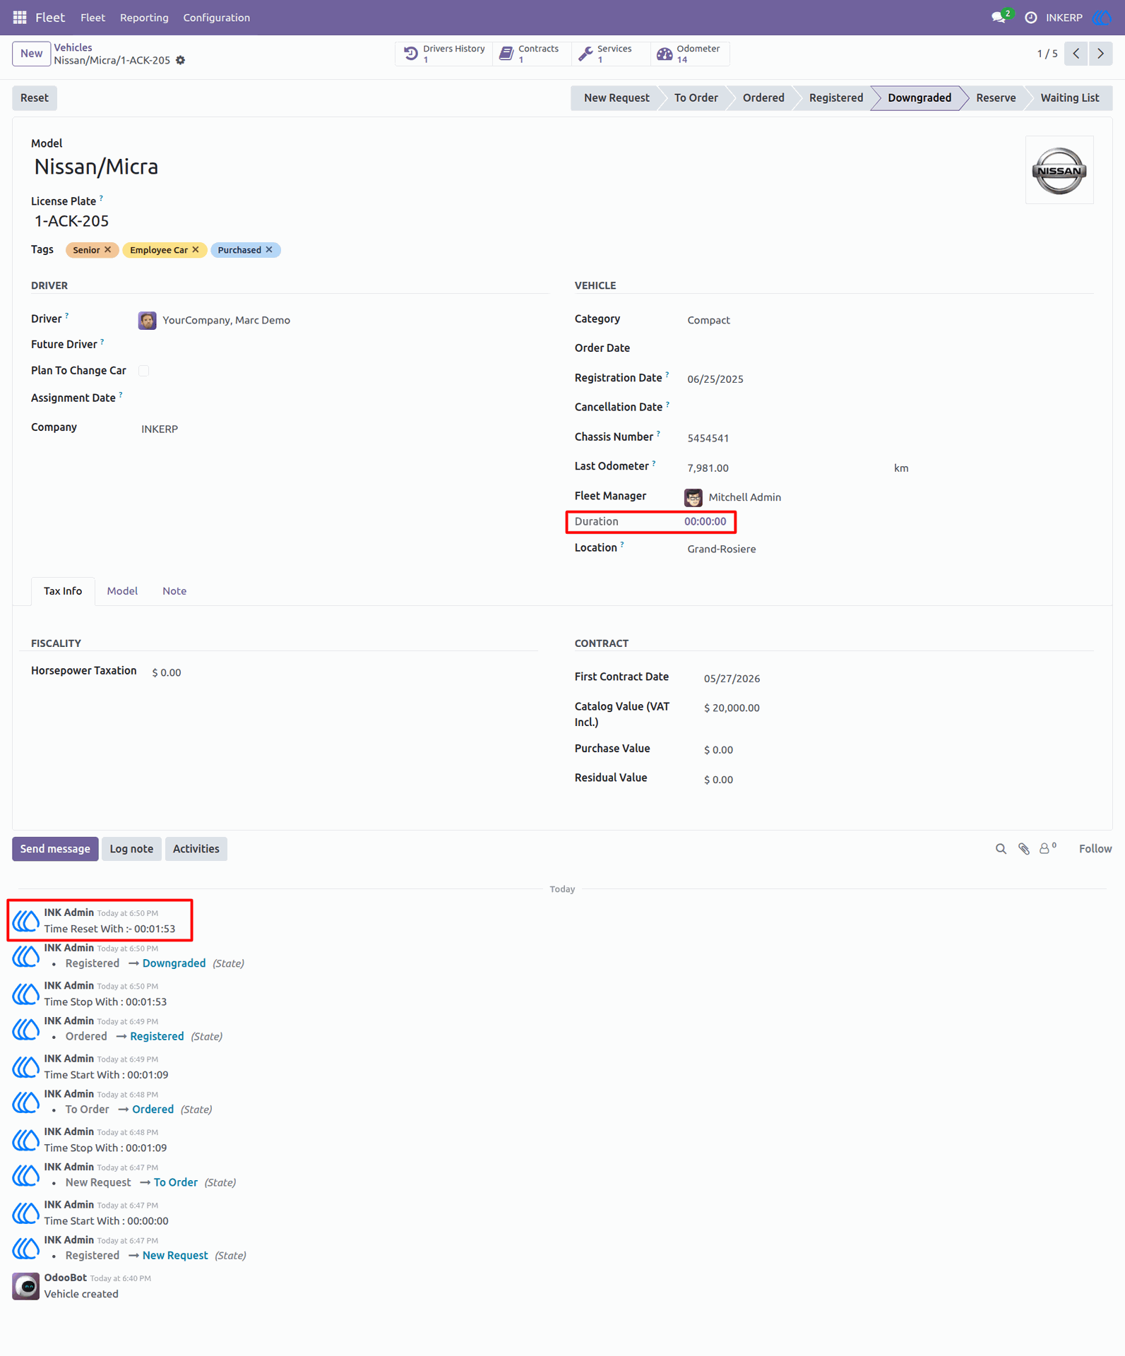Viewport: 1125px width, 1356px height.
Task: Click the New button
Action: (x=31, y=54)
